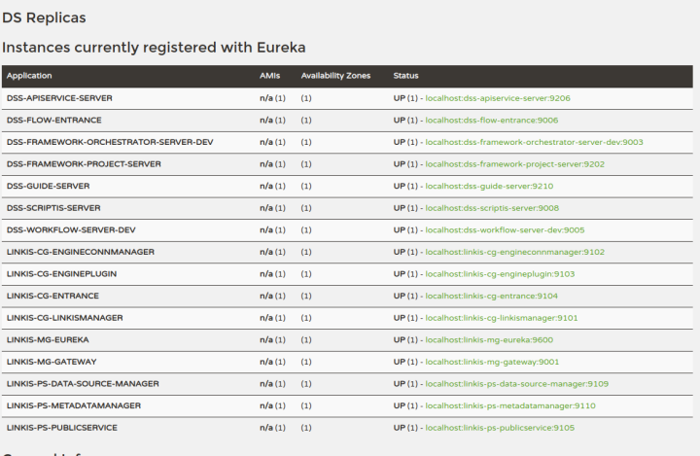Select the LINKIS-CG-ENGINECONNMANAGER application name
The height and width of the screenshot is (456, 700).
[x=81, y=252]
